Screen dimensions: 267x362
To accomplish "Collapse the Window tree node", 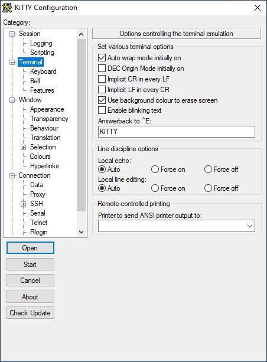I will (12, 100).
